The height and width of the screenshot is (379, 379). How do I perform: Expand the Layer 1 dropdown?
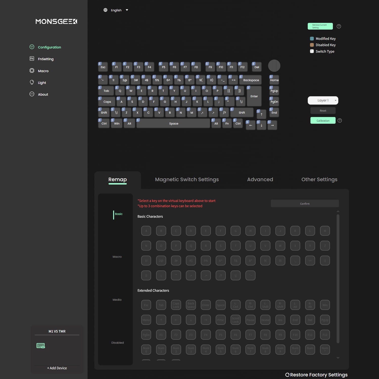click(x=323, y=100)
